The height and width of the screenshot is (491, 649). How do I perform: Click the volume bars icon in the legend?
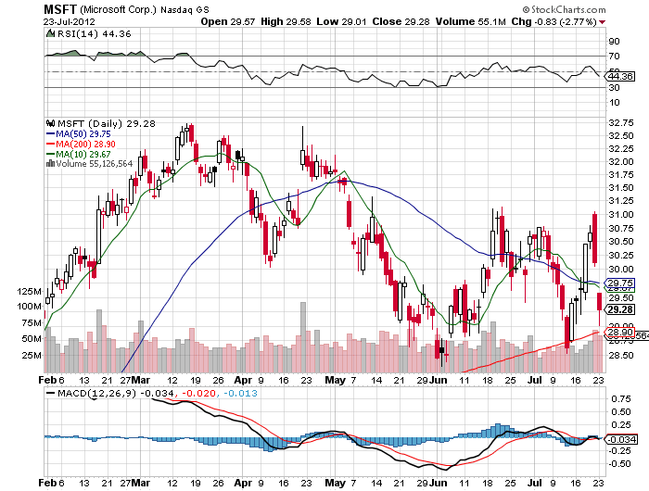(50, 163)
